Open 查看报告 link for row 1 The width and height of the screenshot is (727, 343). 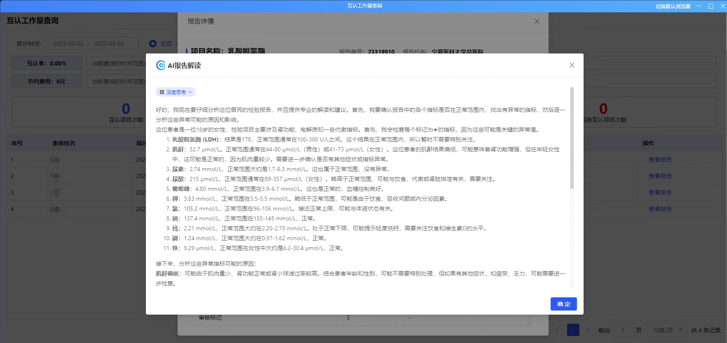(x=660, y=160)
